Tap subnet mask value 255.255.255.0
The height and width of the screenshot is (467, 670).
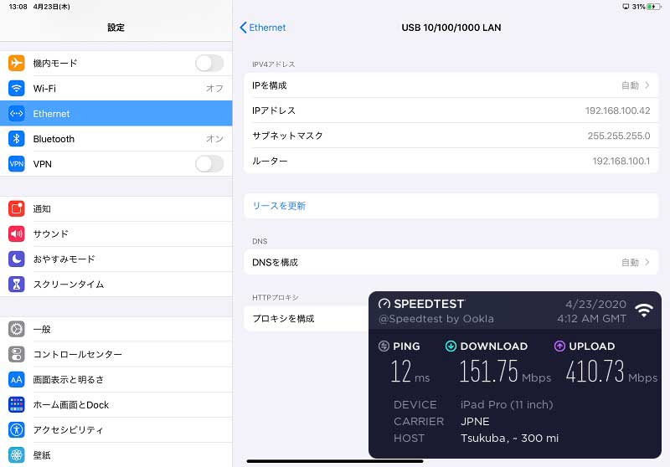(x=619, y=136)
